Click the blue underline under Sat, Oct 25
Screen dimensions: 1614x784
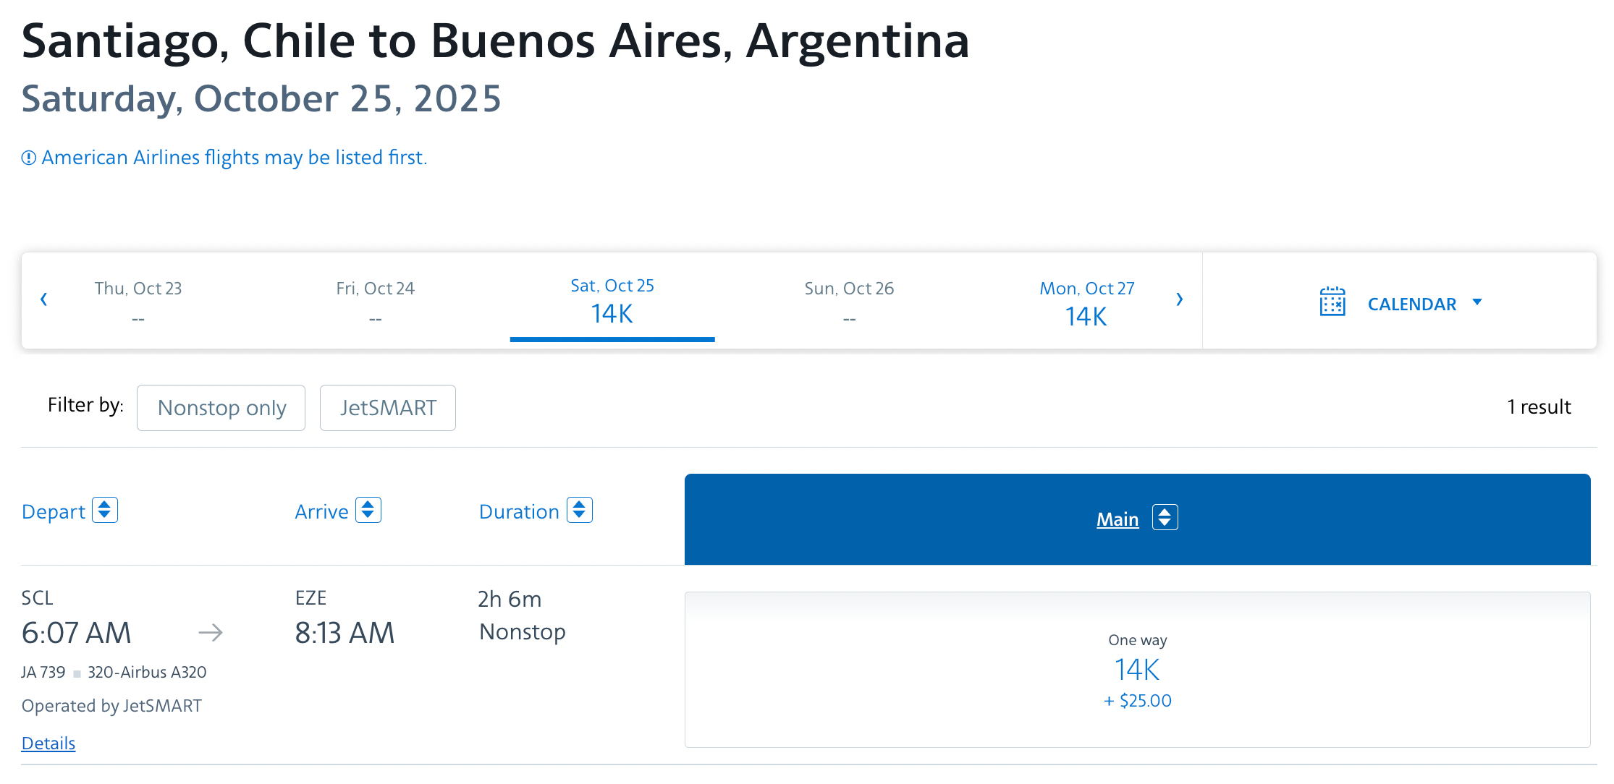(612, 337)
